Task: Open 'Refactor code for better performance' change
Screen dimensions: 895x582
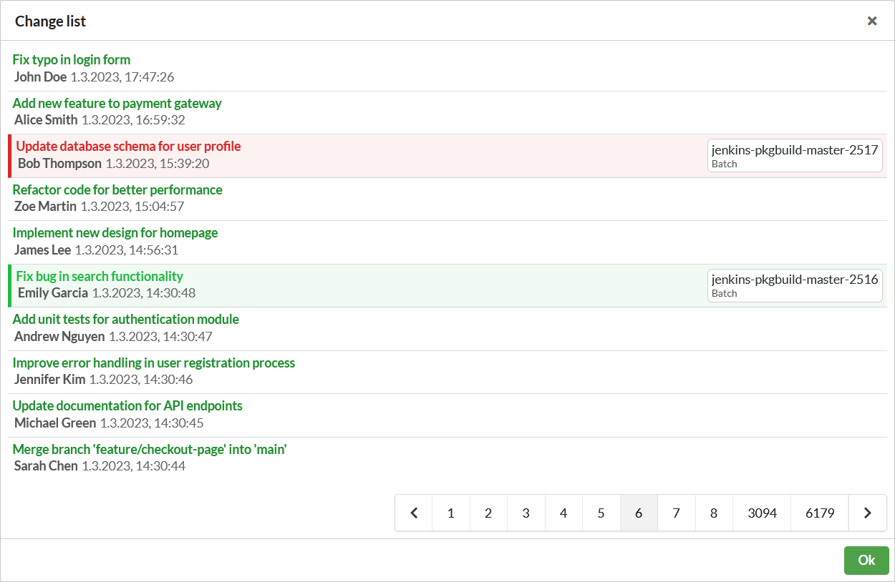Action: [117, 189]
